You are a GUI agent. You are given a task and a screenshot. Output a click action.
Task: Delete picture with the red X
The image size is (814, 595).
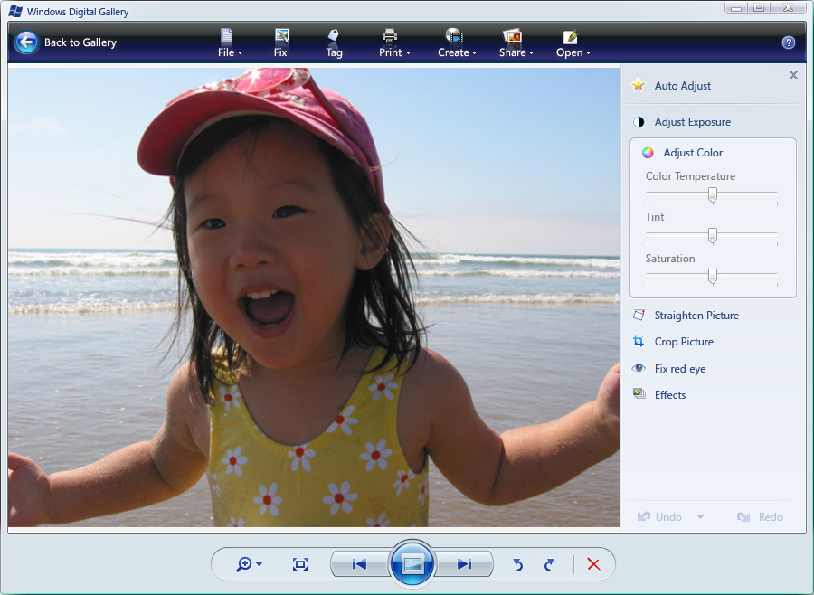(593, 564)
